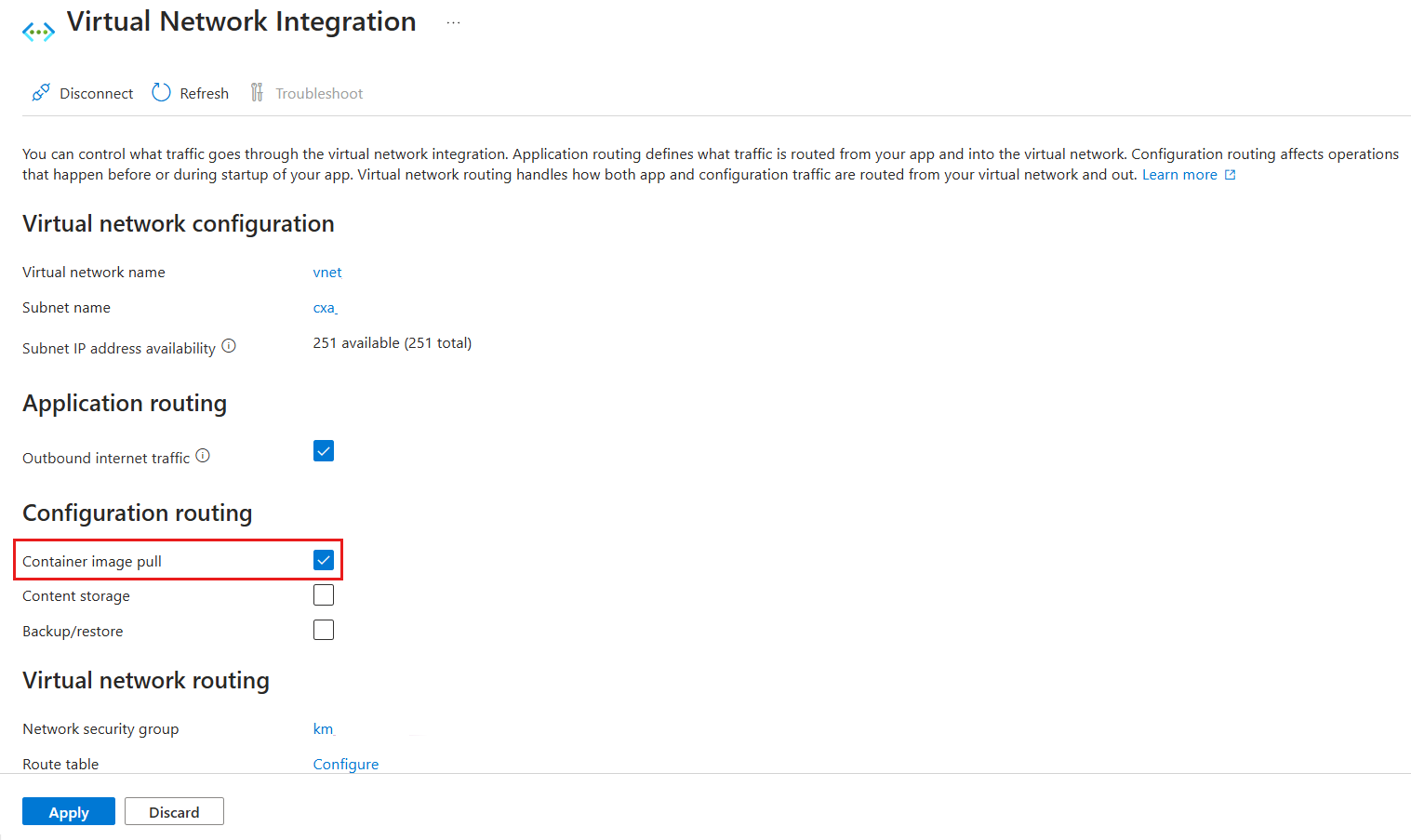
Task: Open the cxa subnet link
Action: 325,308
